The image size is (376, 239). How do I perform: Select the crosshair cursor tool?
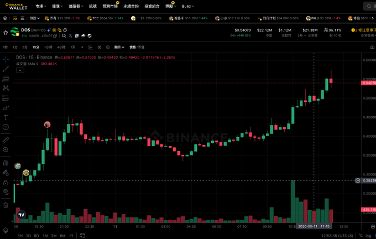[6, 59]
